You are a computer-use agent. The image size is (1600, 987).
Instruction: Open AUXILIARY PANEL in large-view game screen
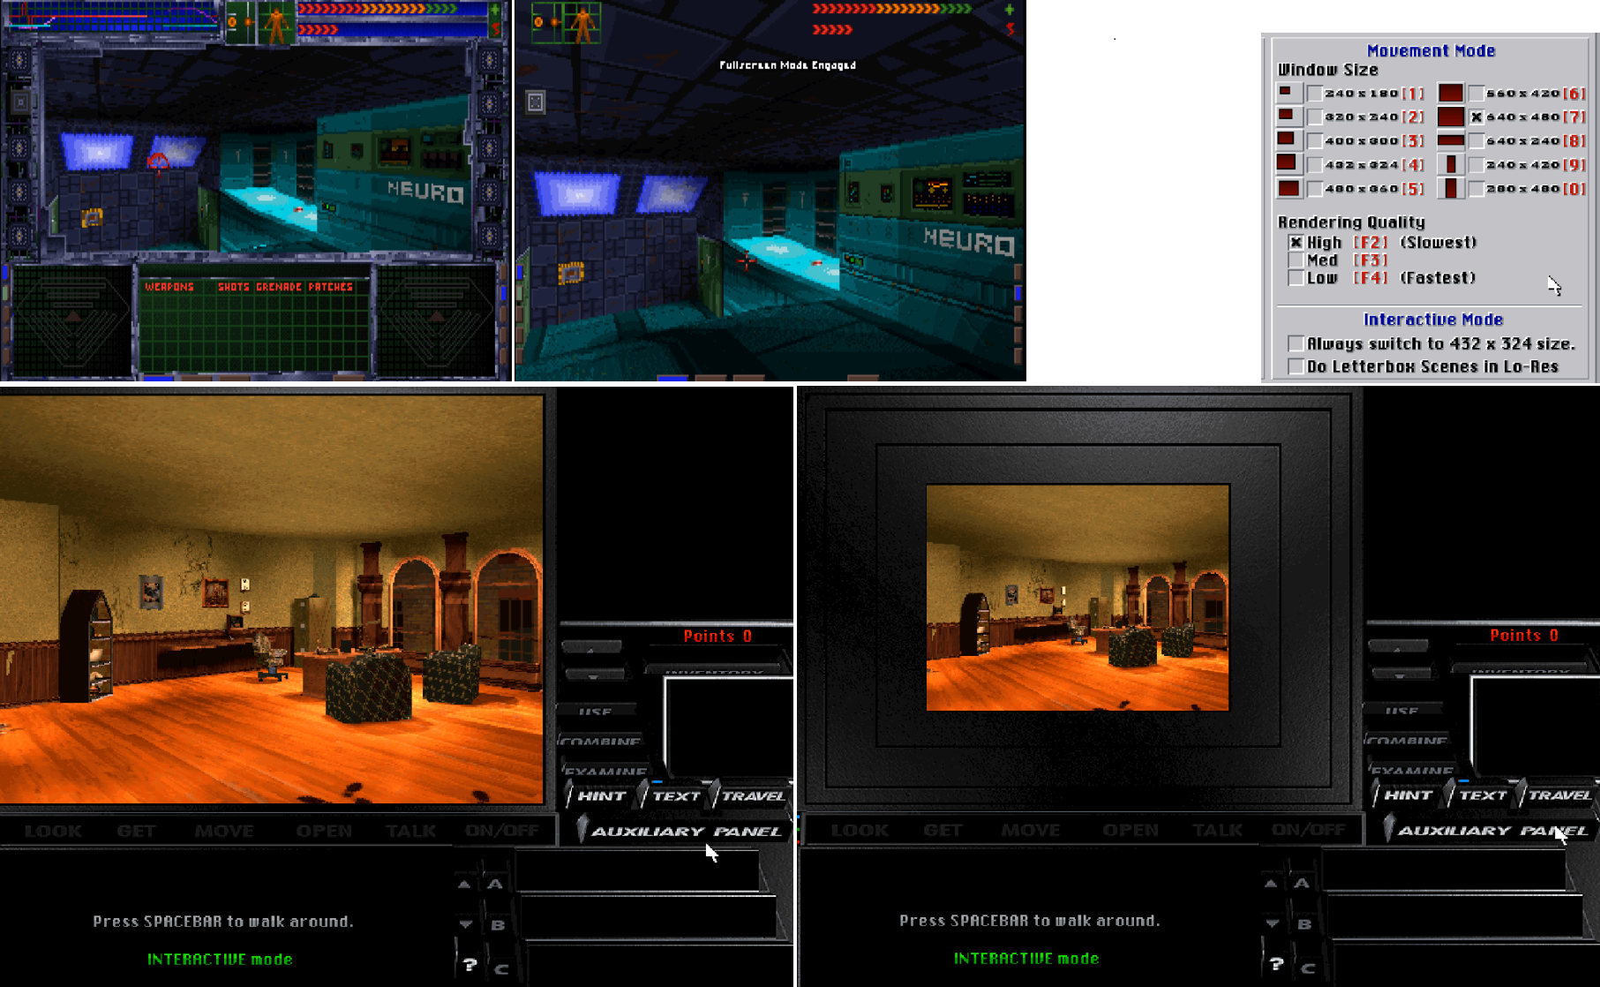coord(684,832)
